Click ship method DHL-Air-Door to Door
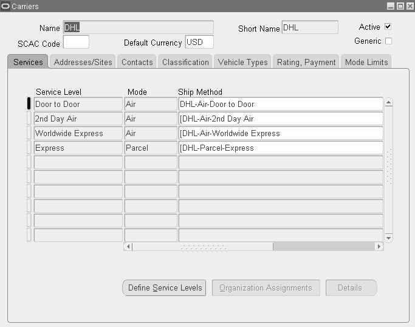Image resolution: width=415 pixels, height=327 pixels. (281, 104)
